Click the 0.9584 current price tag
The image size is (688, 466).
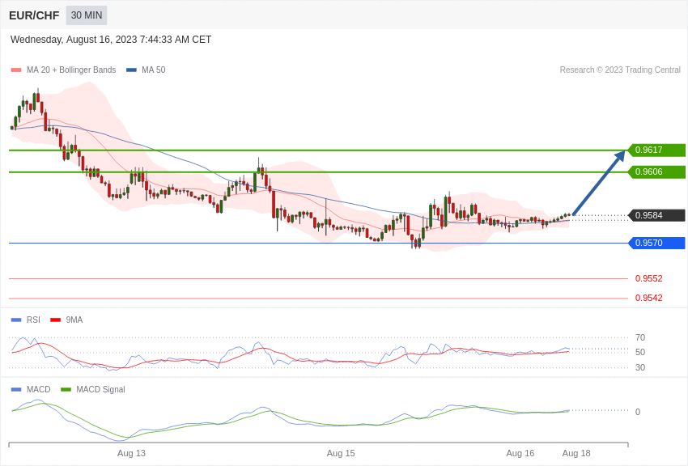657,215
